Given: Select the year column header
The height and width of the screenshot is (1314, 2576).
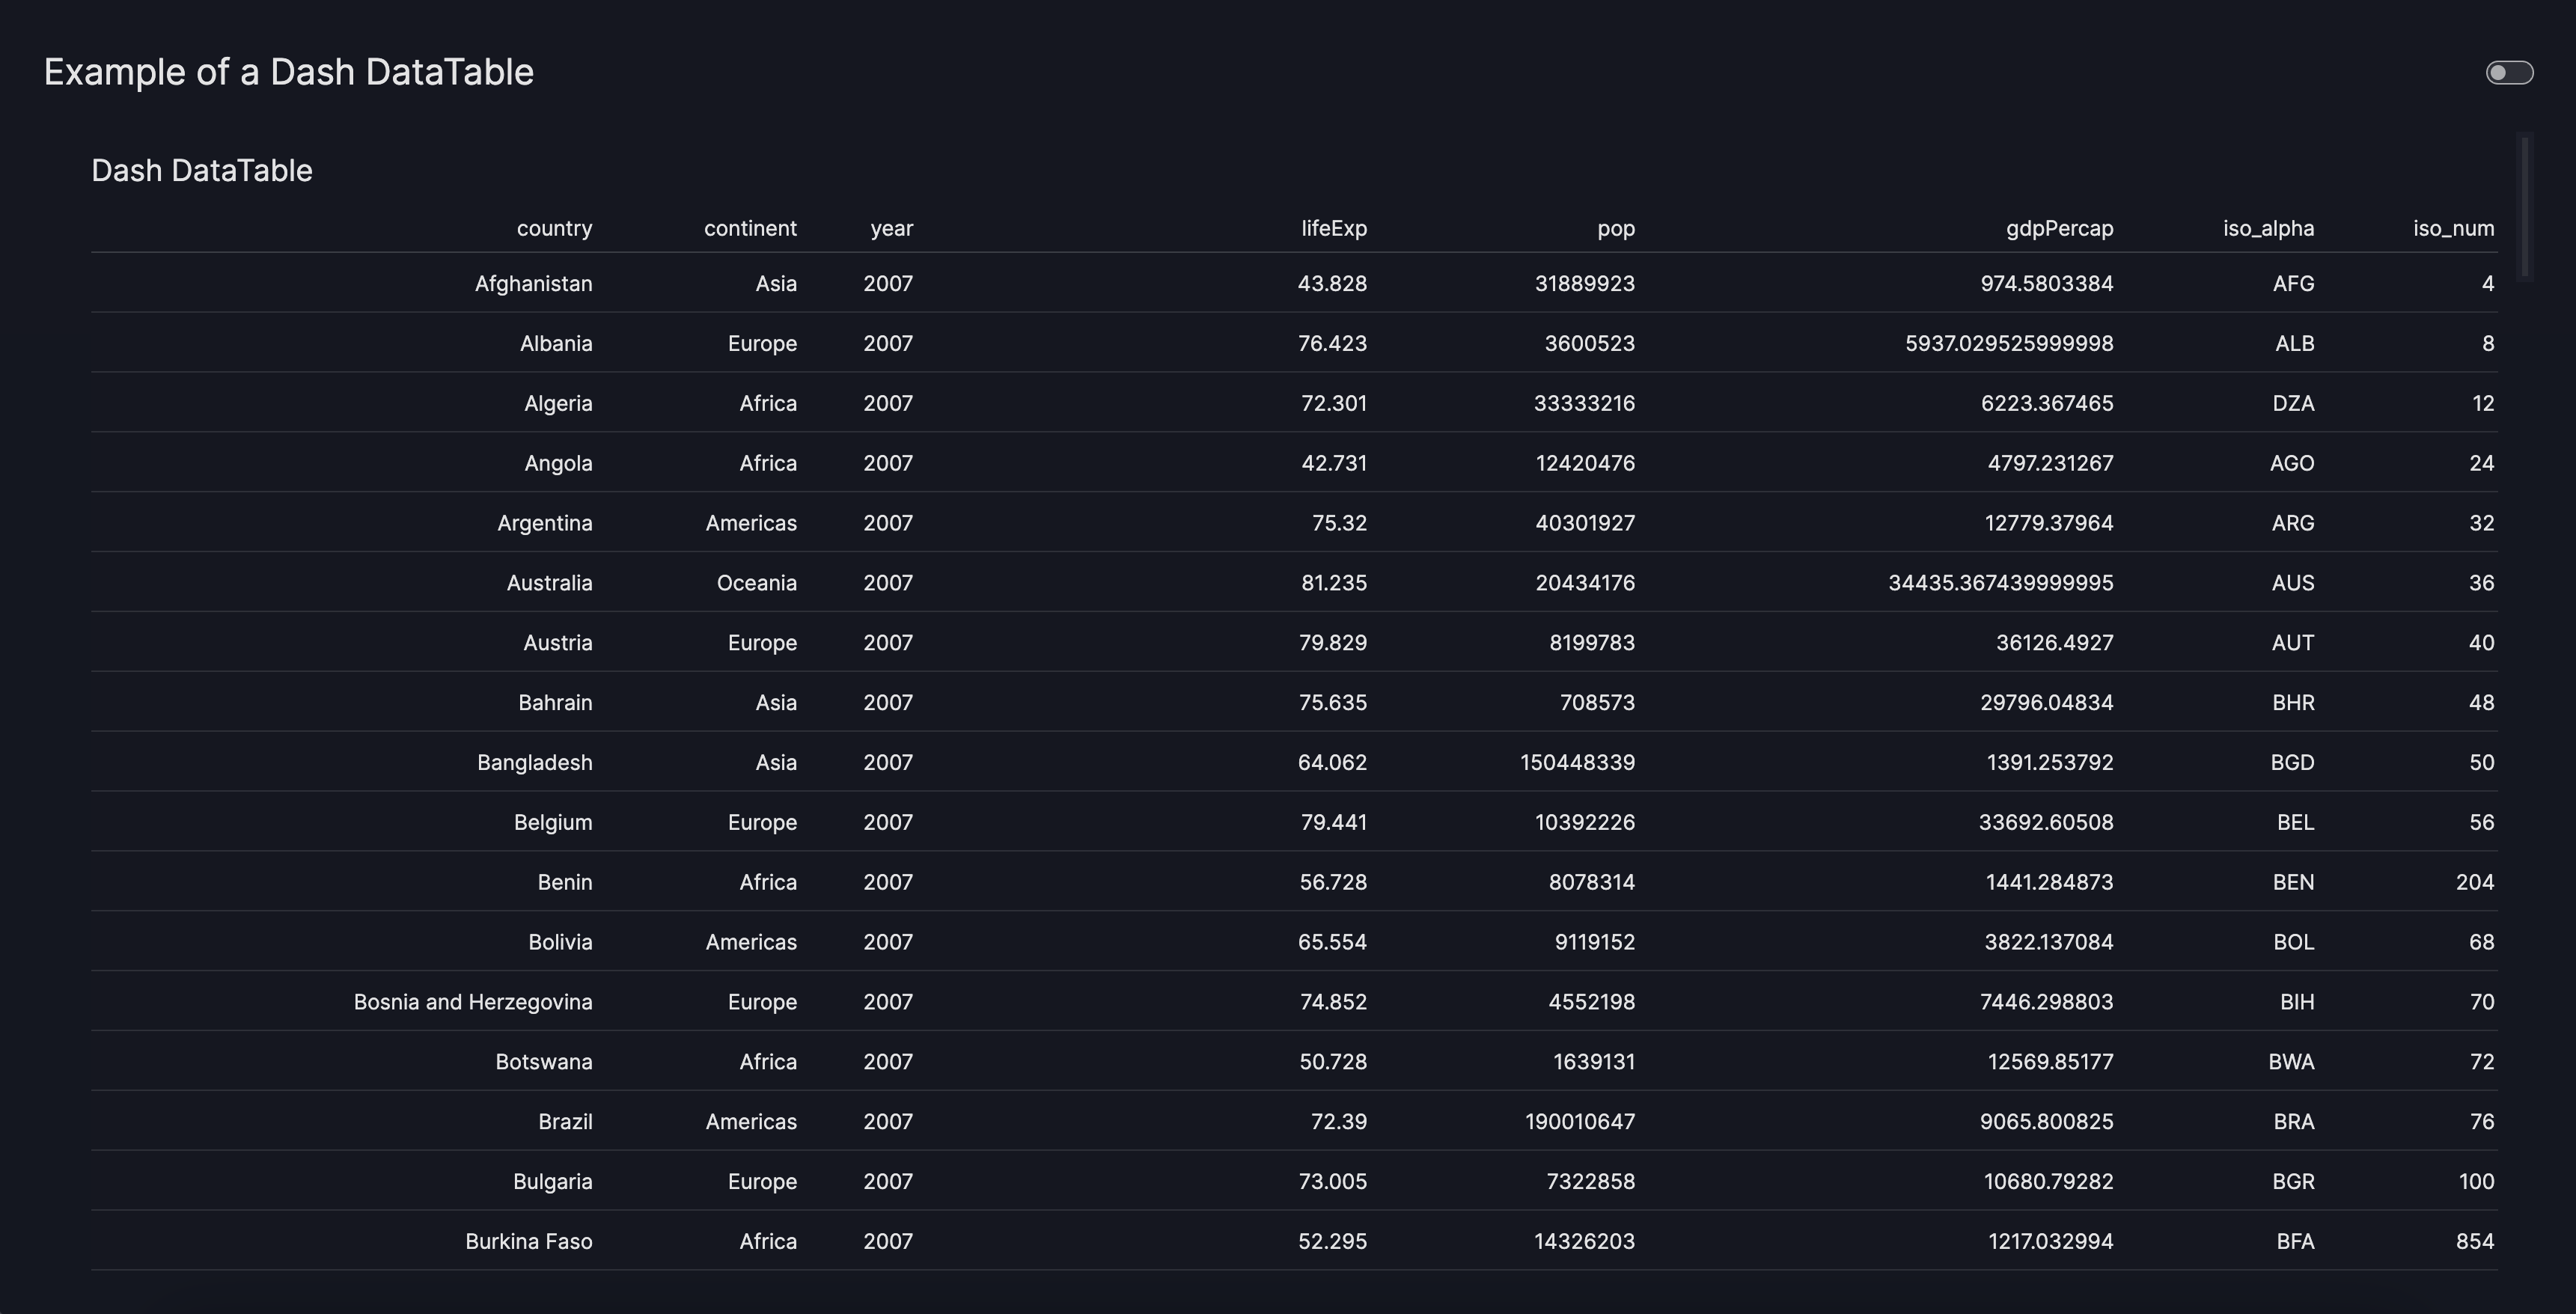Looking at the screenshot, I should click(x=891, y=228).
